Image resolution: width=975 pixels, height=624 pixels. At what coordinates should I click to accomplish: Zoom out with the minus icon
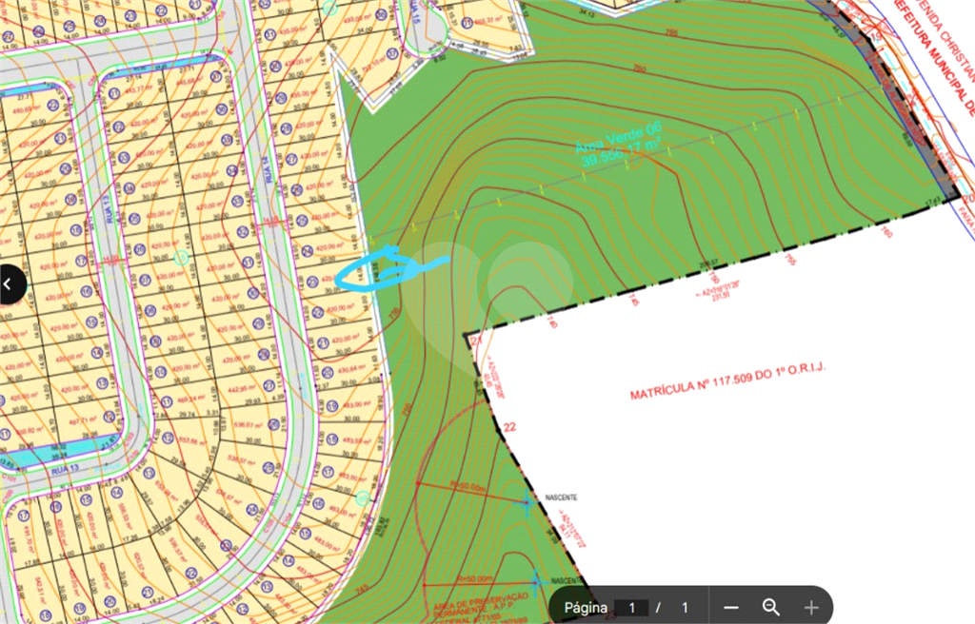tap(730, 607)
